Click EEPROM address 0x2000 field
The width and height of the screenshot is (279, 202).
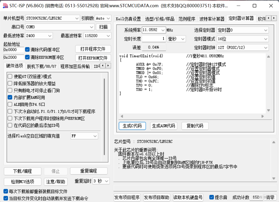coord(14,57)
